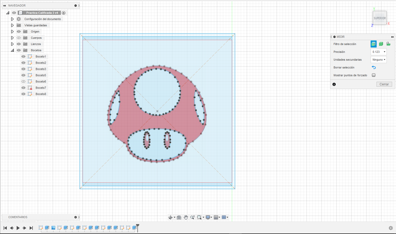This screenshot has width=396, height=234.
Task: Click the Cerrar button
Action: [384, 84]
